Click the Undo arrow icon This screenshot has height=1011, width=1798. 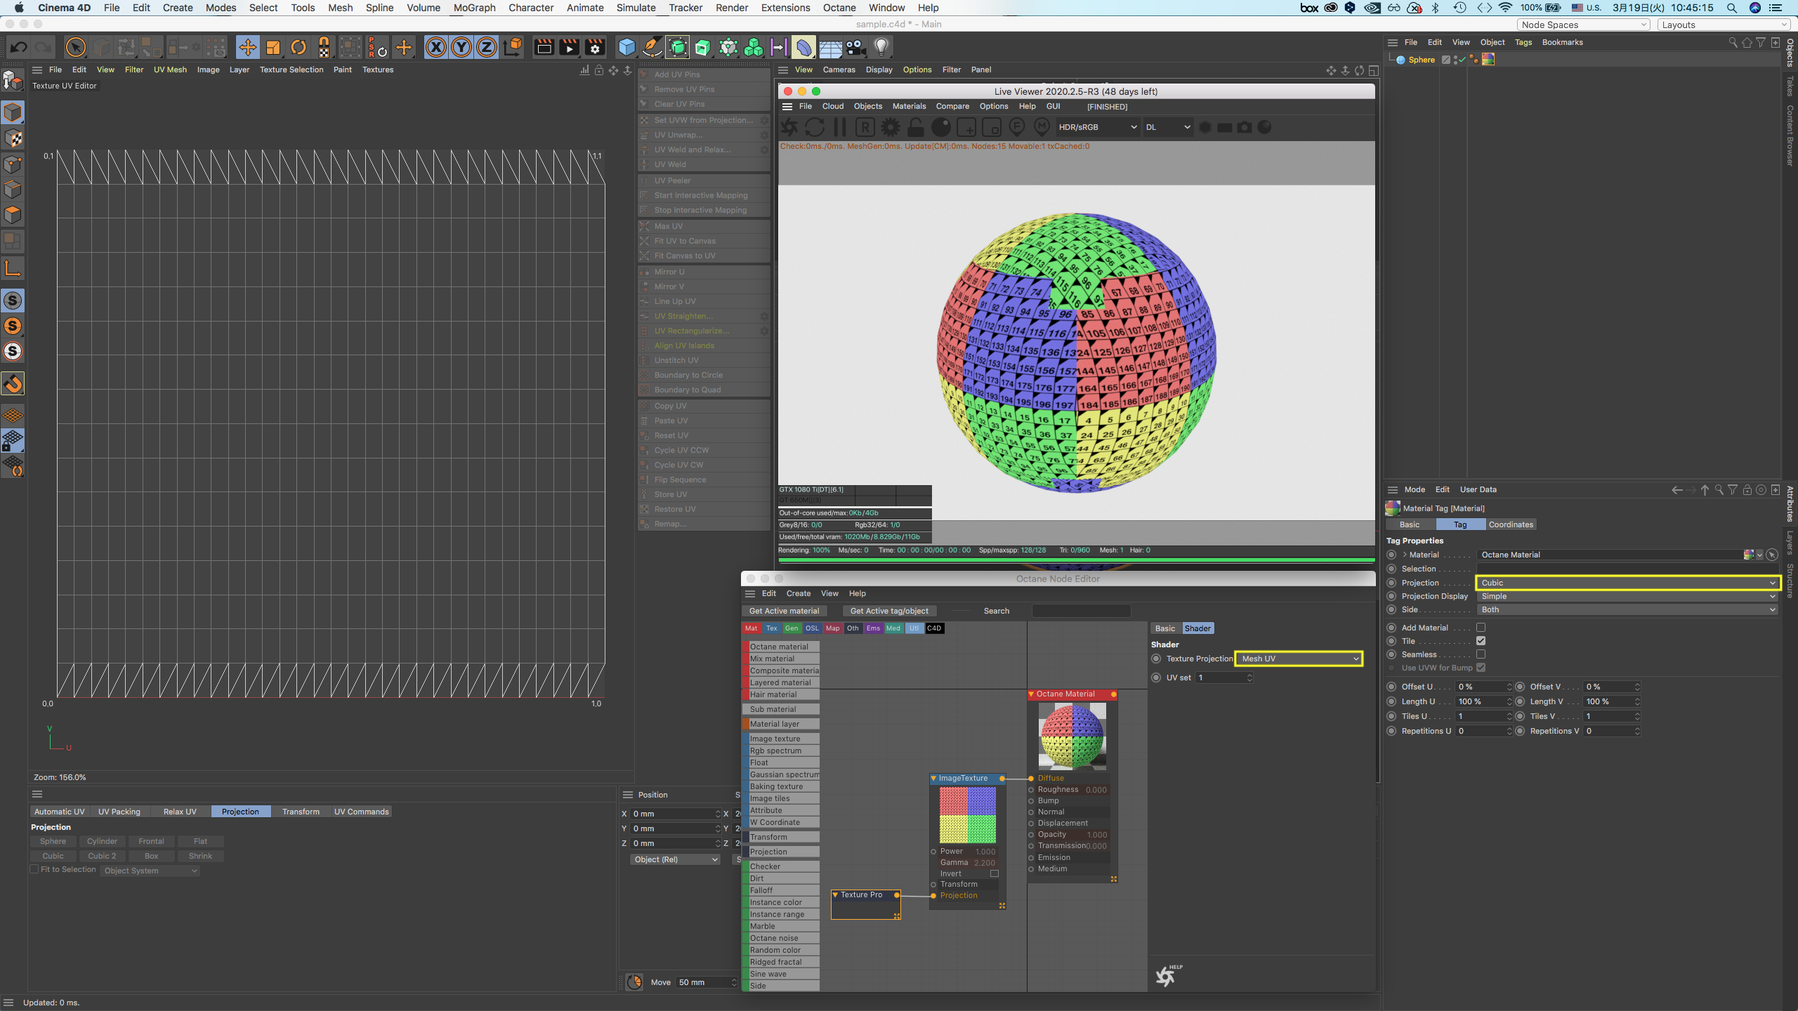point(18,48)
